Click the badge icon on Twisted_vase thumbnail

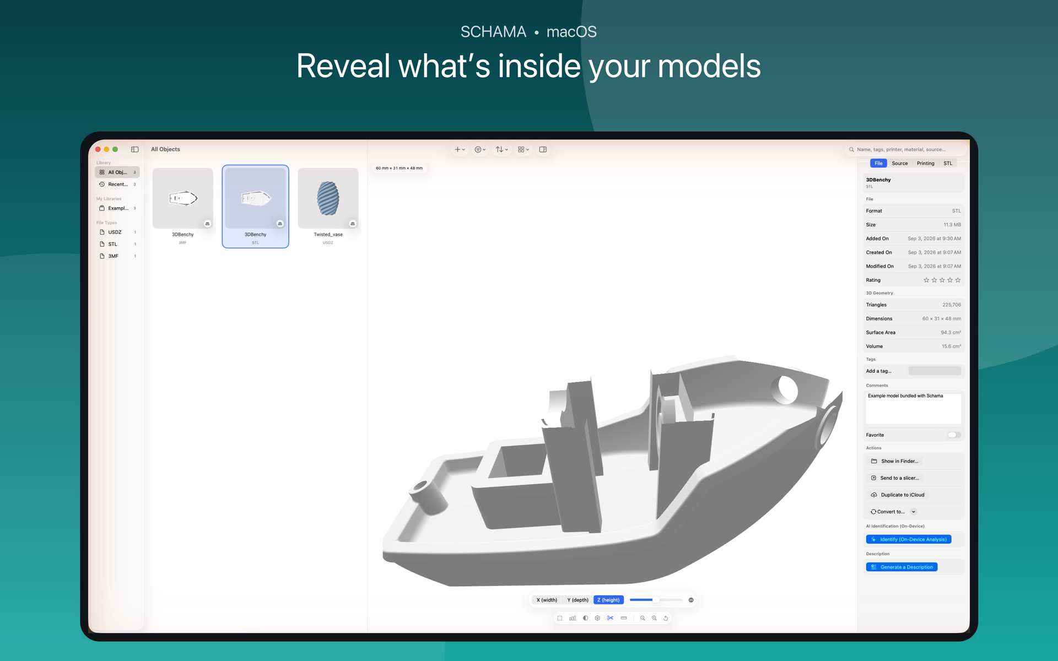353,224
